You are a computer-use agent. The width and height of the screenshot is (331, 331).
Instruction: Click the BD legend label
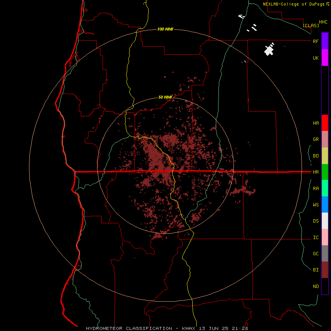[x=316, y=156]
